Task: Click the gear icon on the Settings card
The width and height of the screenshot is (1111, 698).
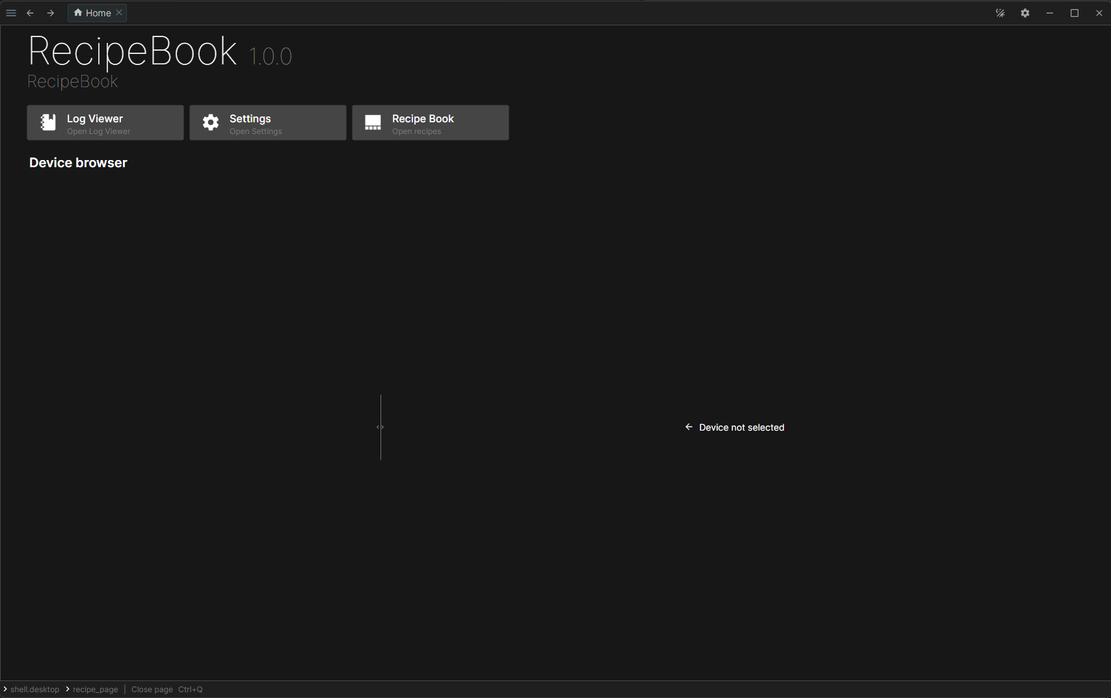Action: pos(210,122)
